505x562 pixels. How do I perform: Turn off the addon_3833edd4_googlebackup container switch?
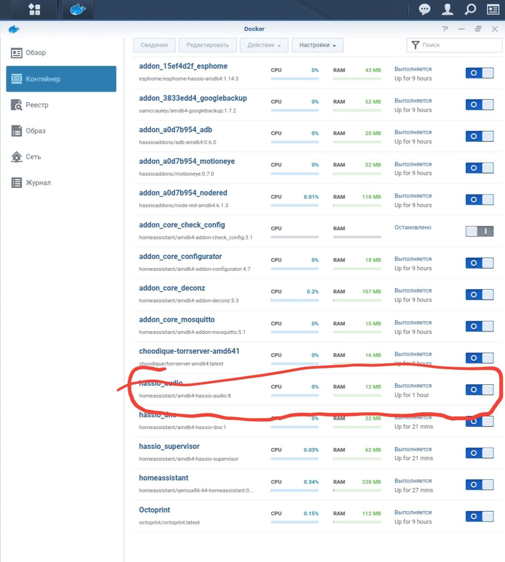coord(480,105)
